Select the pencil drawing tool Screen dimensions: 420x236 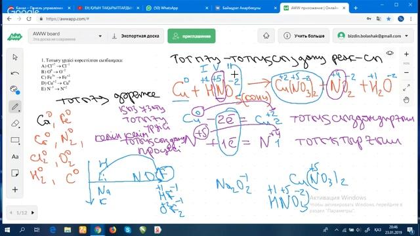(x=15, y=107)
